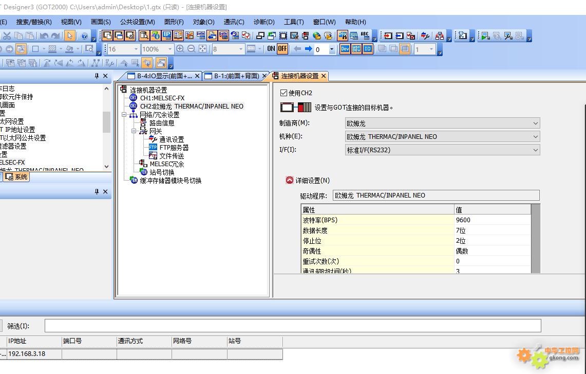Open the 搜索/替换(R) menu
The width and height of the screenshot is (586, 374).
(x=33, y=22)
